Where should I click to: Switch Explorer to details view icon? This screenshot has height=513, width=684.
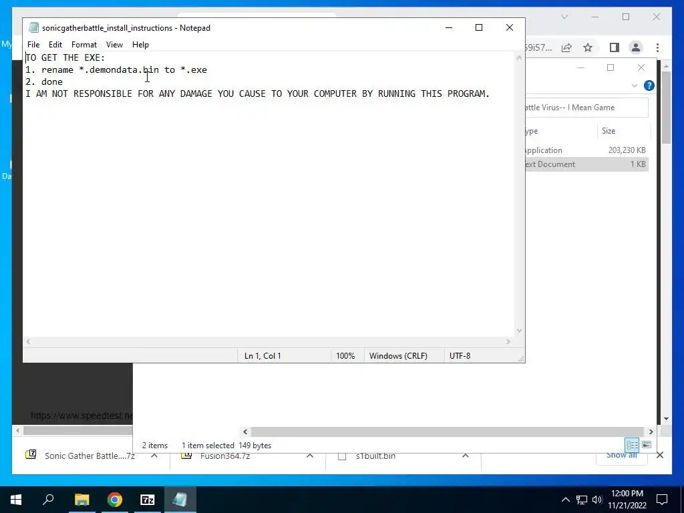tap(632, 445)
